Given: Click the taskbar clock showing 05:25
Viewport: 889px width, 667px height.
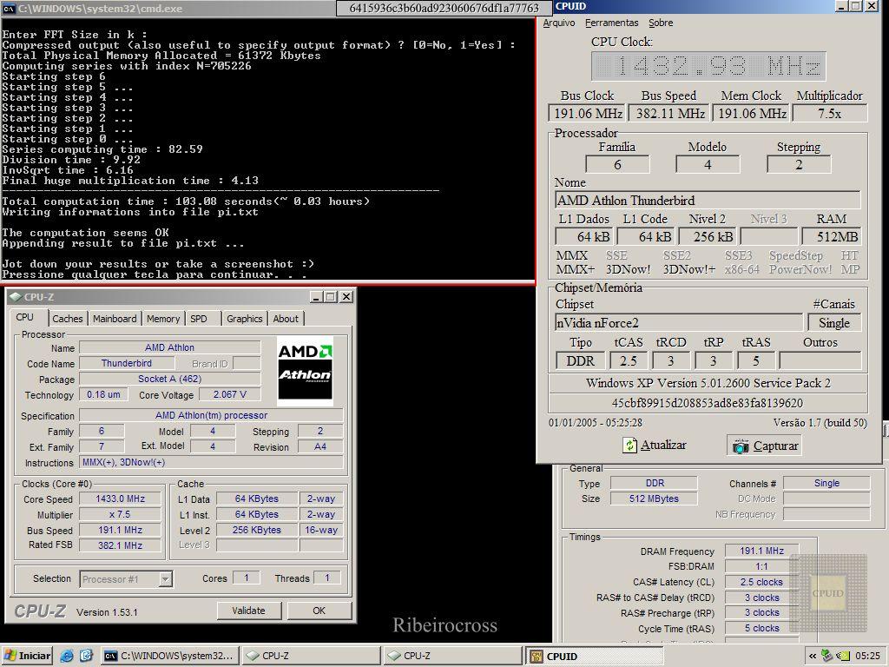Looking at the screenshot, I should coord(867,656).
